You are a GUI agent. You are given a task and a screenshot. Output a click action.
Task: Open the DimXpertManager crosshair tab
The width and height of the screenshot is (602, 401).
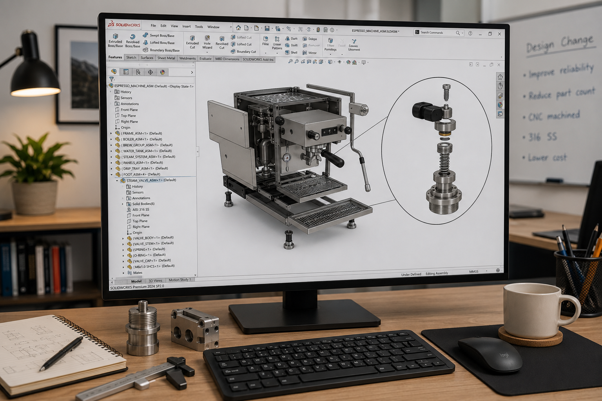click(x=150, y=72)
